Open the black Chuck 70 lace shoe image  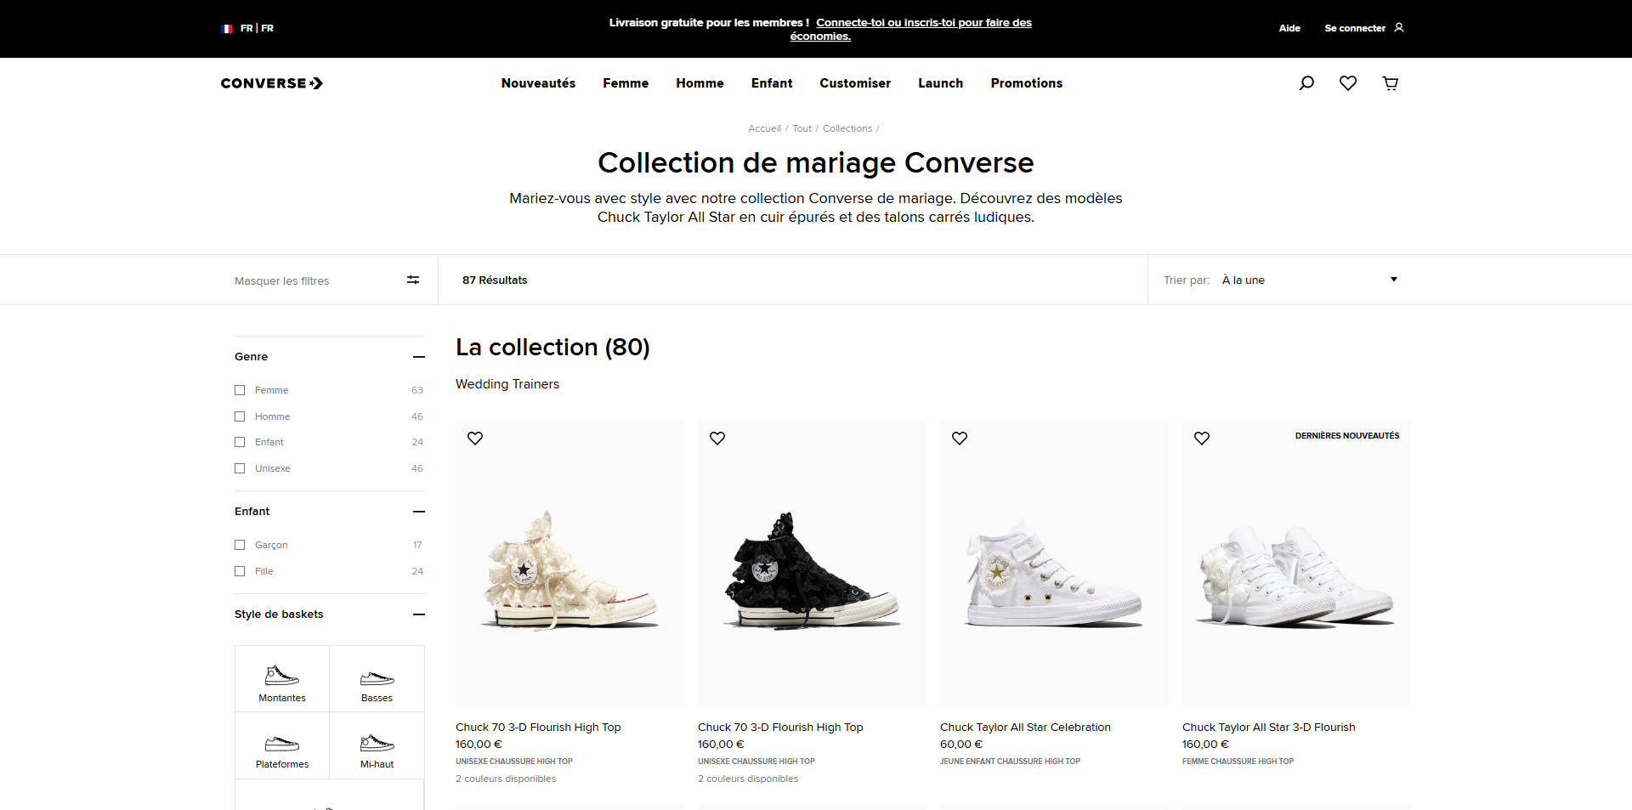[812, 563]
